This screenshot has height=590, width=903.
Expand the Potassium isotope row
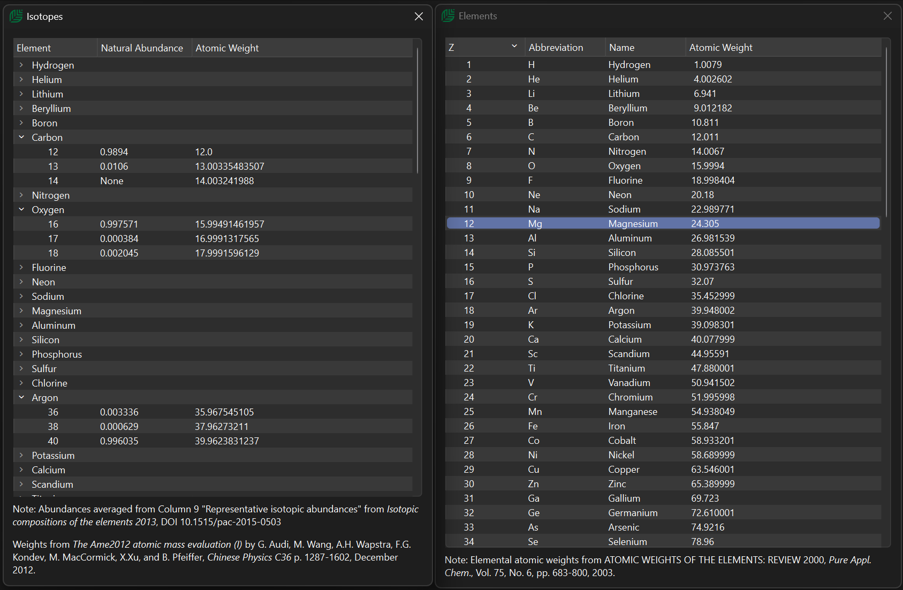pyautogui.click(x=21, y=455)
